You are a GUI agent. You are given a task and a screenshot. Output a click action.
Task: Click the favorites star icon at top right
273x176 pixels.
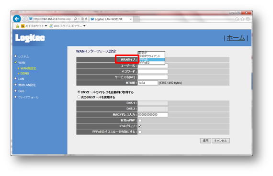click(x=242, y=19)
